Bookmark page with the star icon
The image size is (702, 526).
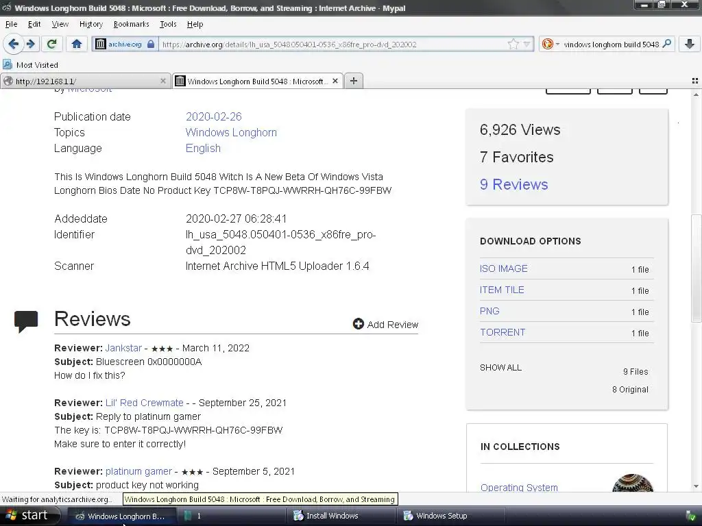pyautogui.click(x=513, y=44)
